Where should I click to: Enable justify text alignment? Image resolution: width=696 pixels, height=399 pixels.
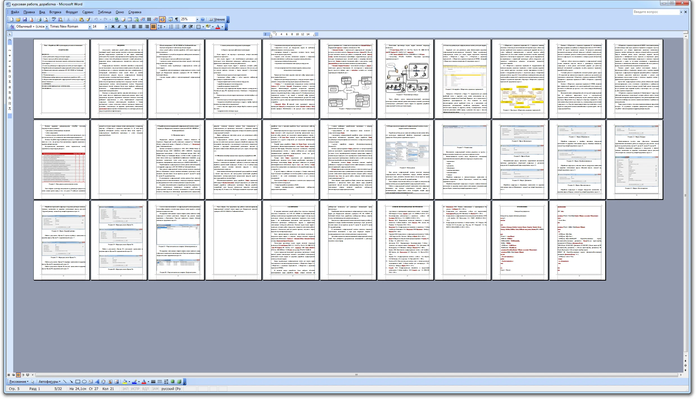153,27
